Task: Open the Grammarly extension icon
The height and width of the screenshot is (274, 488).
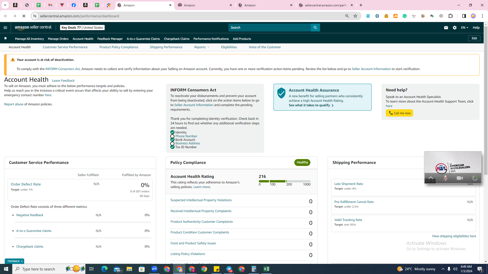Action: 405,16
